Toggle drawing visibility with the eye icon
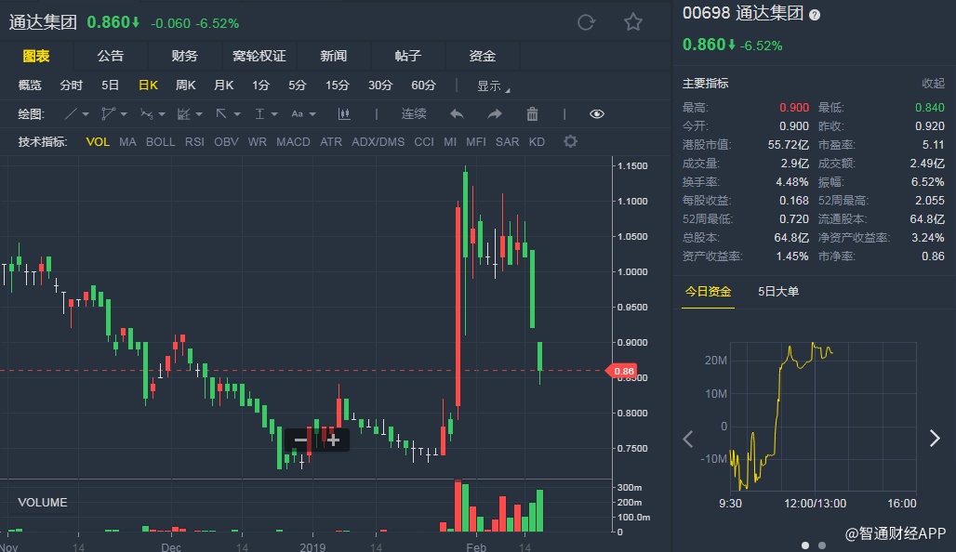This screenshot has width=956, height=552. coord(597,114)
